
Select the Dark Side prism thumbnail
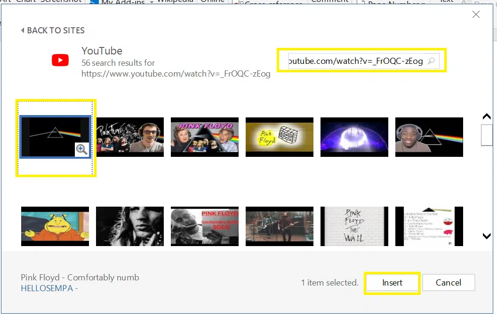click(x=55, y=137)
